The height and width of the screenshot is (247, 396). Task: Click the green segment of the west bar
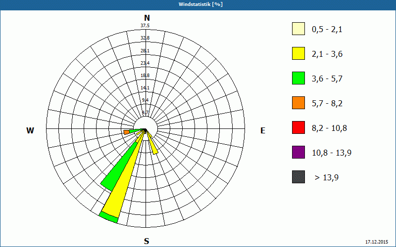(136, 131)
